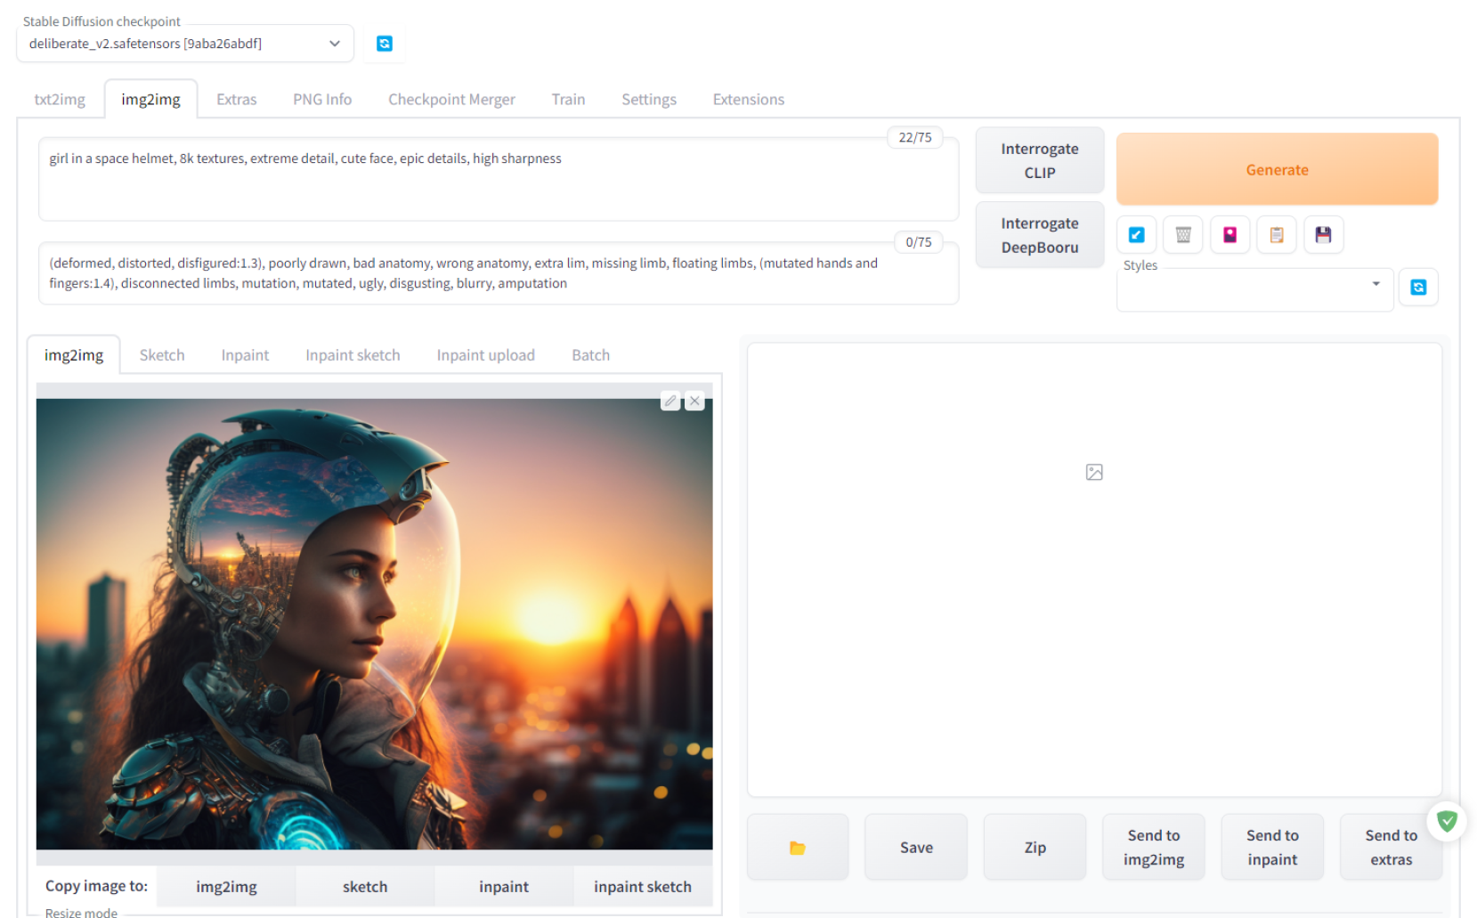Edit the input image with the pencil icon
The image size is (1477, 918).
(x=670, y=401)
